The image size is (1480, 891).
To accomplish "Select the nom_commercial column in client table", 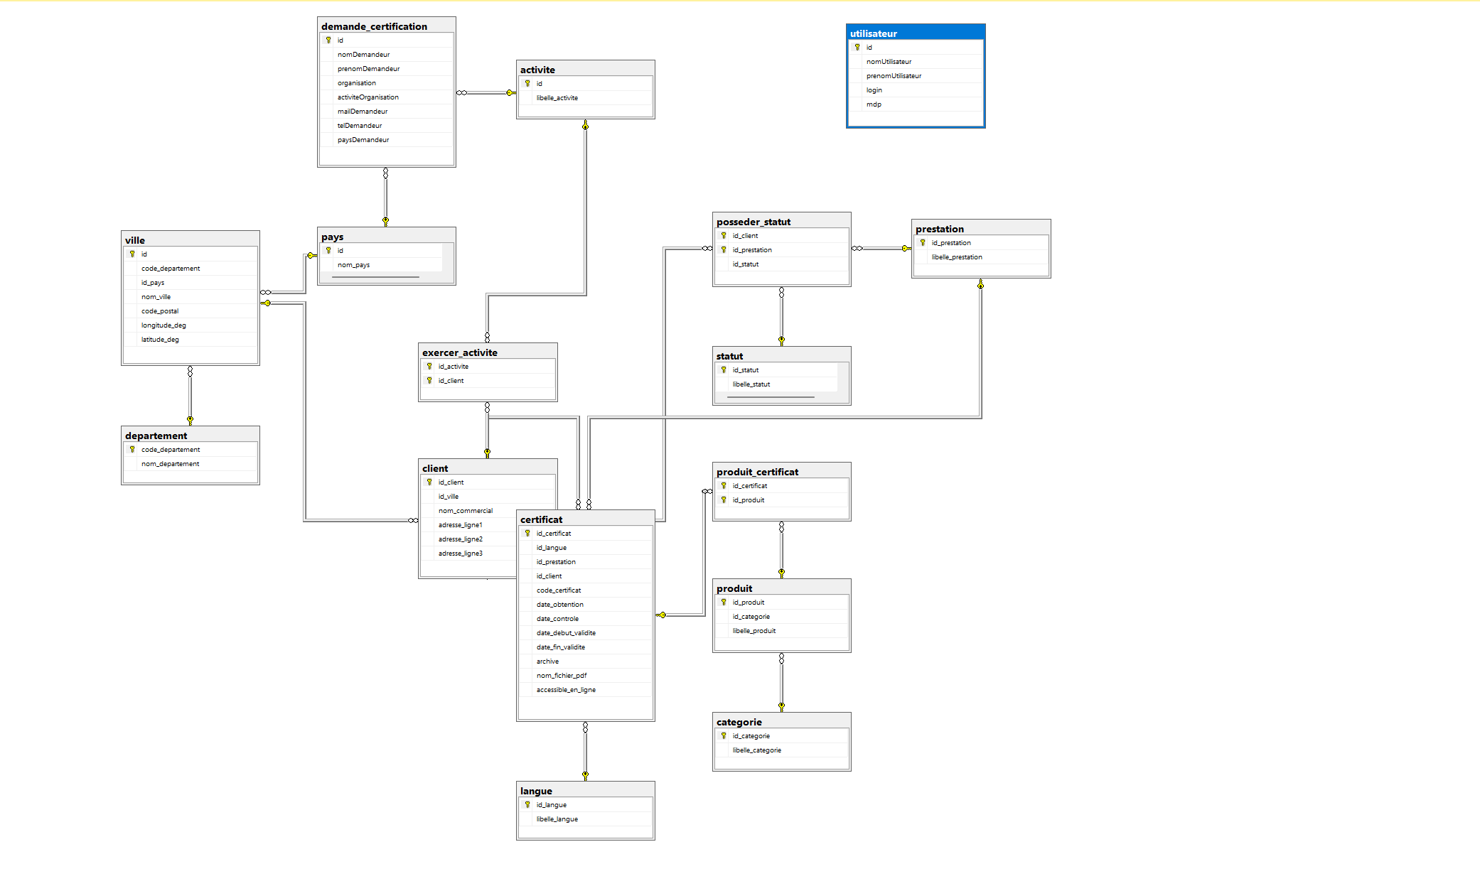I will click(x=466, y=510).
